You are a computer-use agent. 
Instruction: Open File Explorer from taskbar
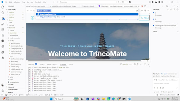[103, 99]
